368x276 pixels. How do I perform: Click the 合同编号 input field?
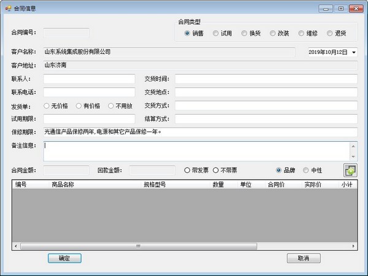tap(66, 33)
